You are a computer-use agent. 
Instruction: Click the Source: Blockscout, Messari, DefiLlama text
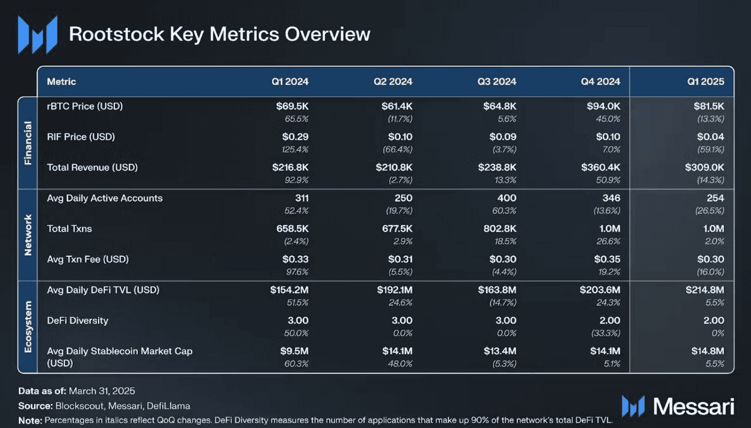point(104,406)
